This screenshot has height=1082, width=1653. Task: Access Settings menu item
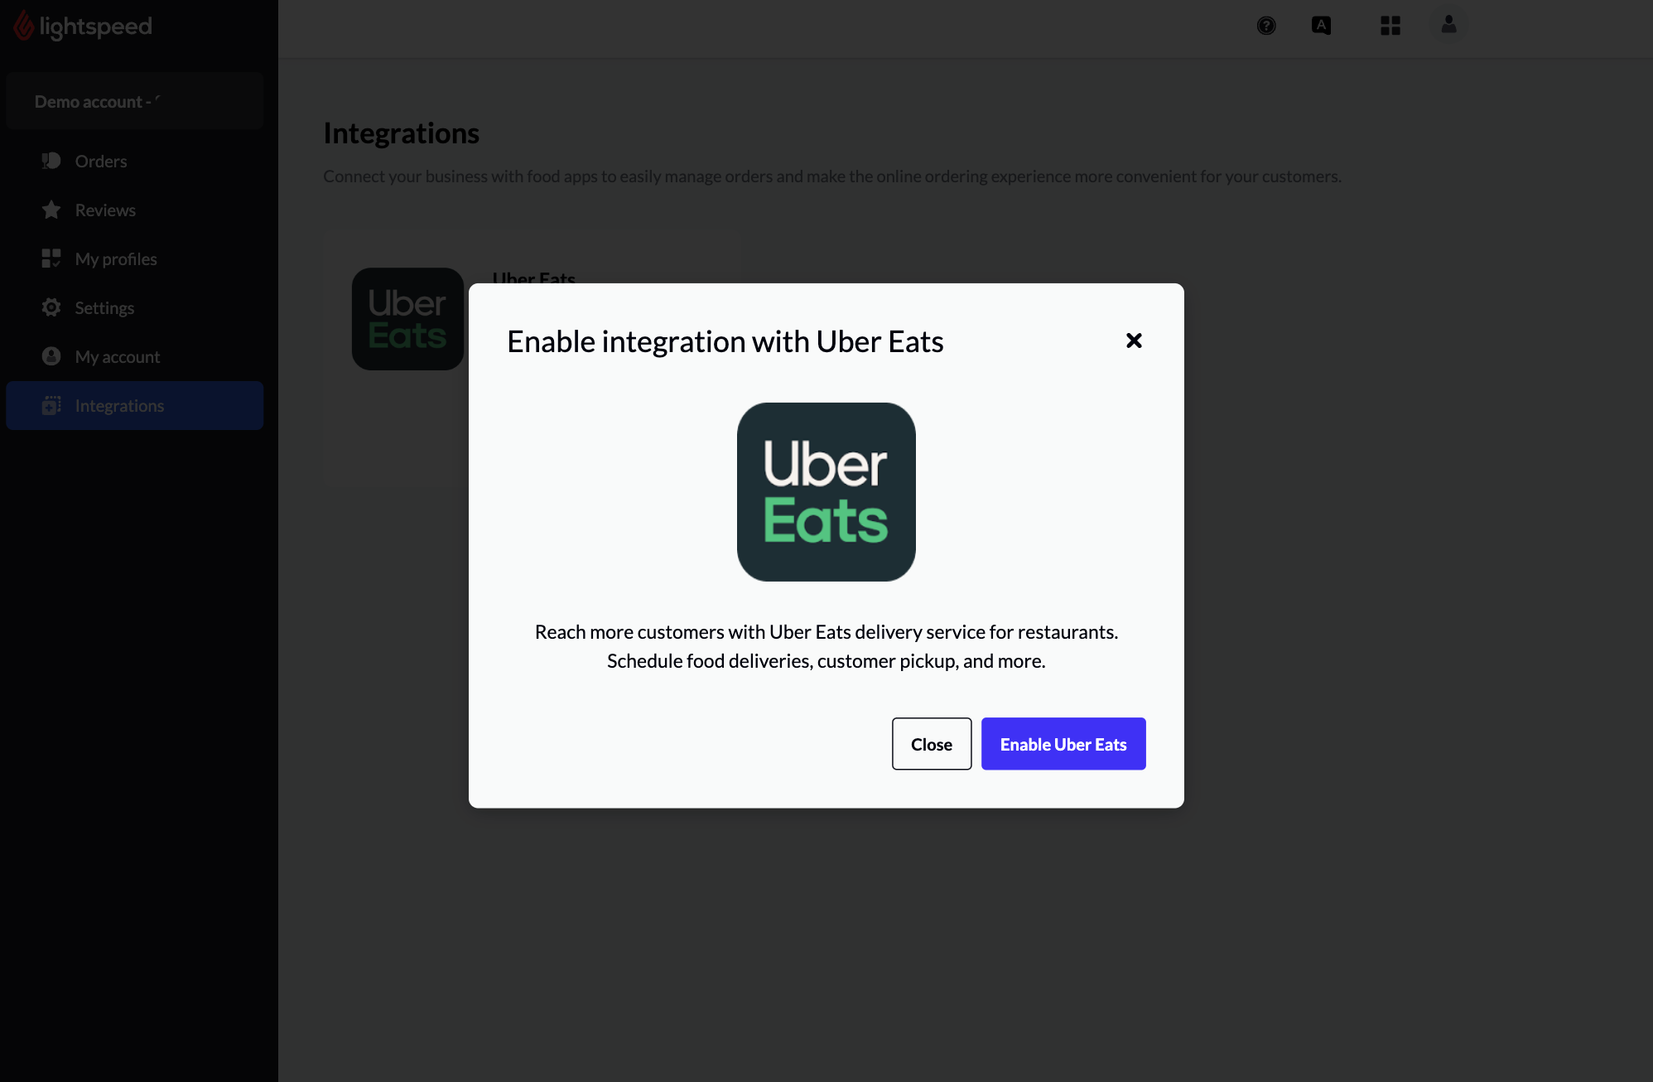[x=105, y=308]
